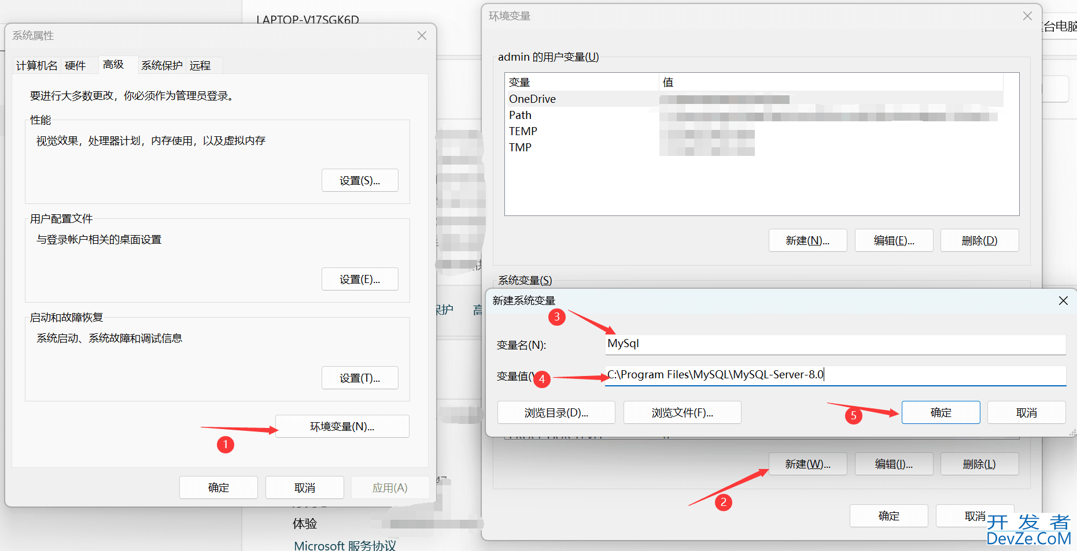The image size is (1077, 551).
Task: Create a system variable with 新建(W)...
Action: 808,464
